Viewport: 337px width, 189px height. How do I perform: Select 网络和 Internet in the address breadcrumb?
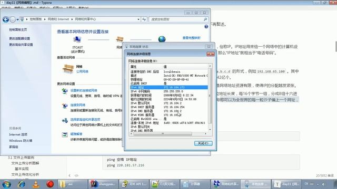pos(58,19)
